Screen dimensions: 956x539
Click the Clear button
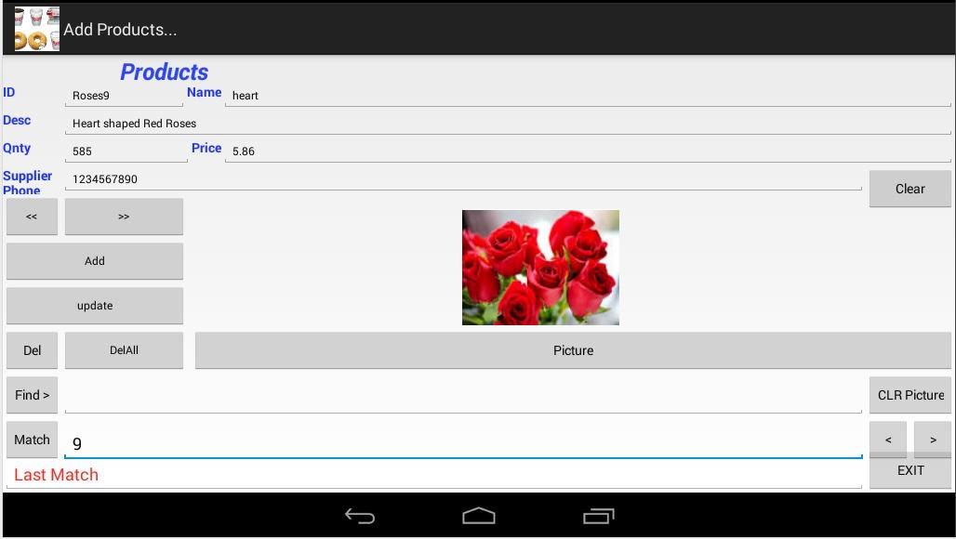910,189
